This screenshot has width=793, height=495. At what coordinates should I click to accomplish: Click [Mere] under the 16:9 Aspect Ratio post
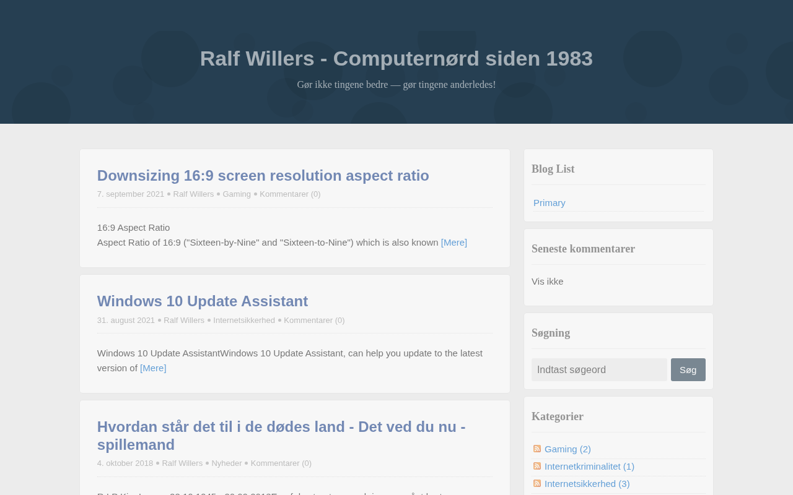pyautogui.click(x=454, y=242)
